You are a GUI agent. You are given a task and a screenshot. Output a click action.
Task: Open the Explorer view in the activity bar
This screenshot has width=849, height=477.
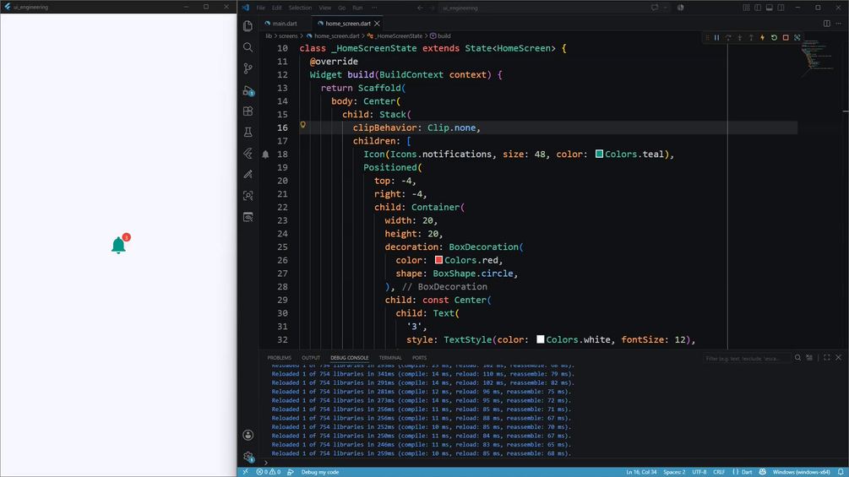tap(248, 26)
